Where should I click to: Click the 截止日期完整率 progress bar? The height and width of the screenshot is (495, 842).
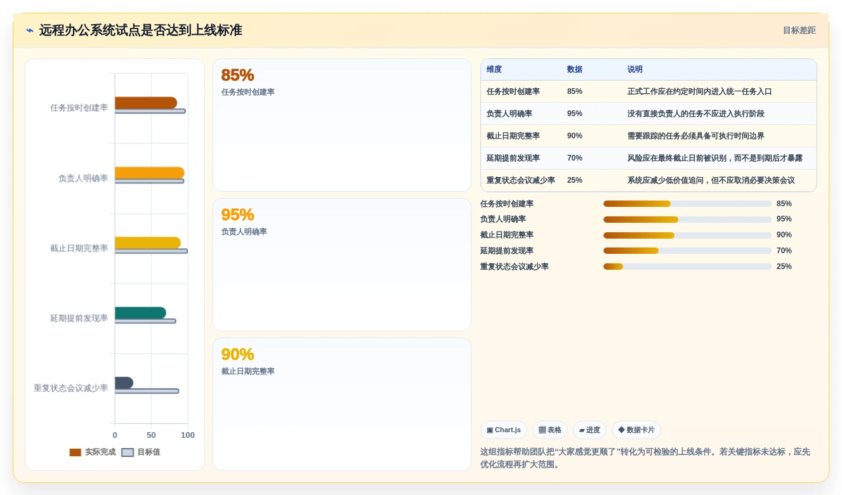687,235
